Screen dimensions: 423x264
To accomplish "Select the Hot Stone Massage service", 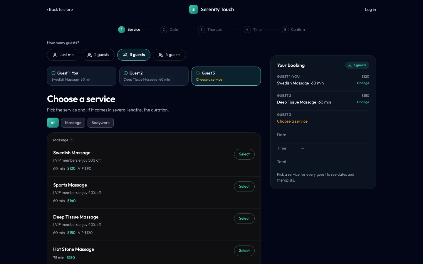I will point(244,251).
